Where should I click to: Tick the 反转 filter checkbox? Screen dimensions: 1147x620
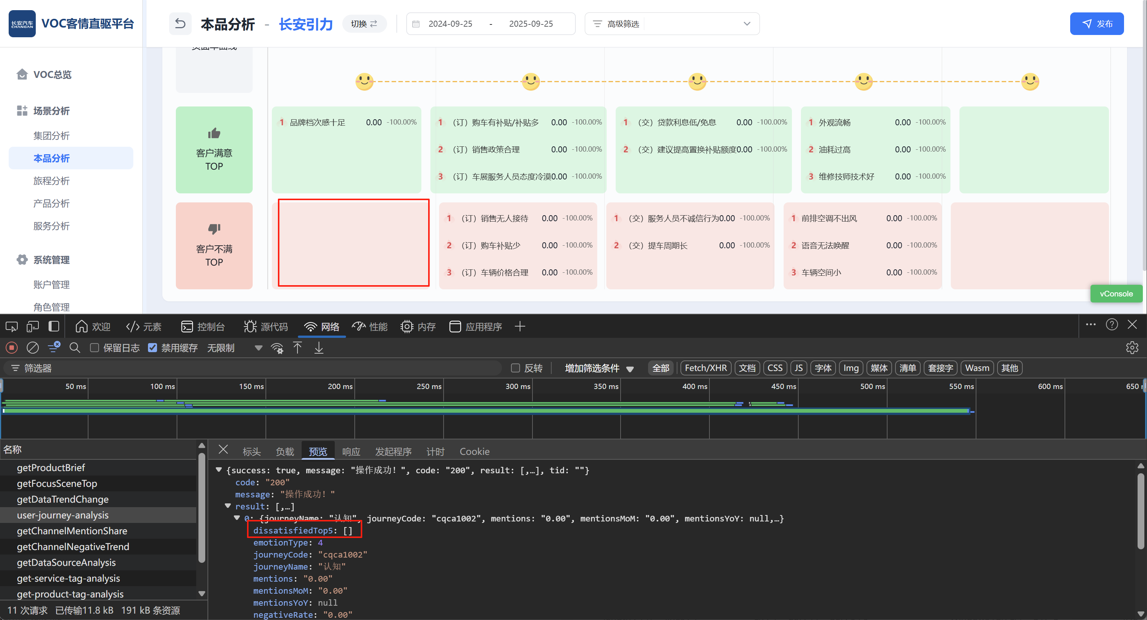pos(516,368)
